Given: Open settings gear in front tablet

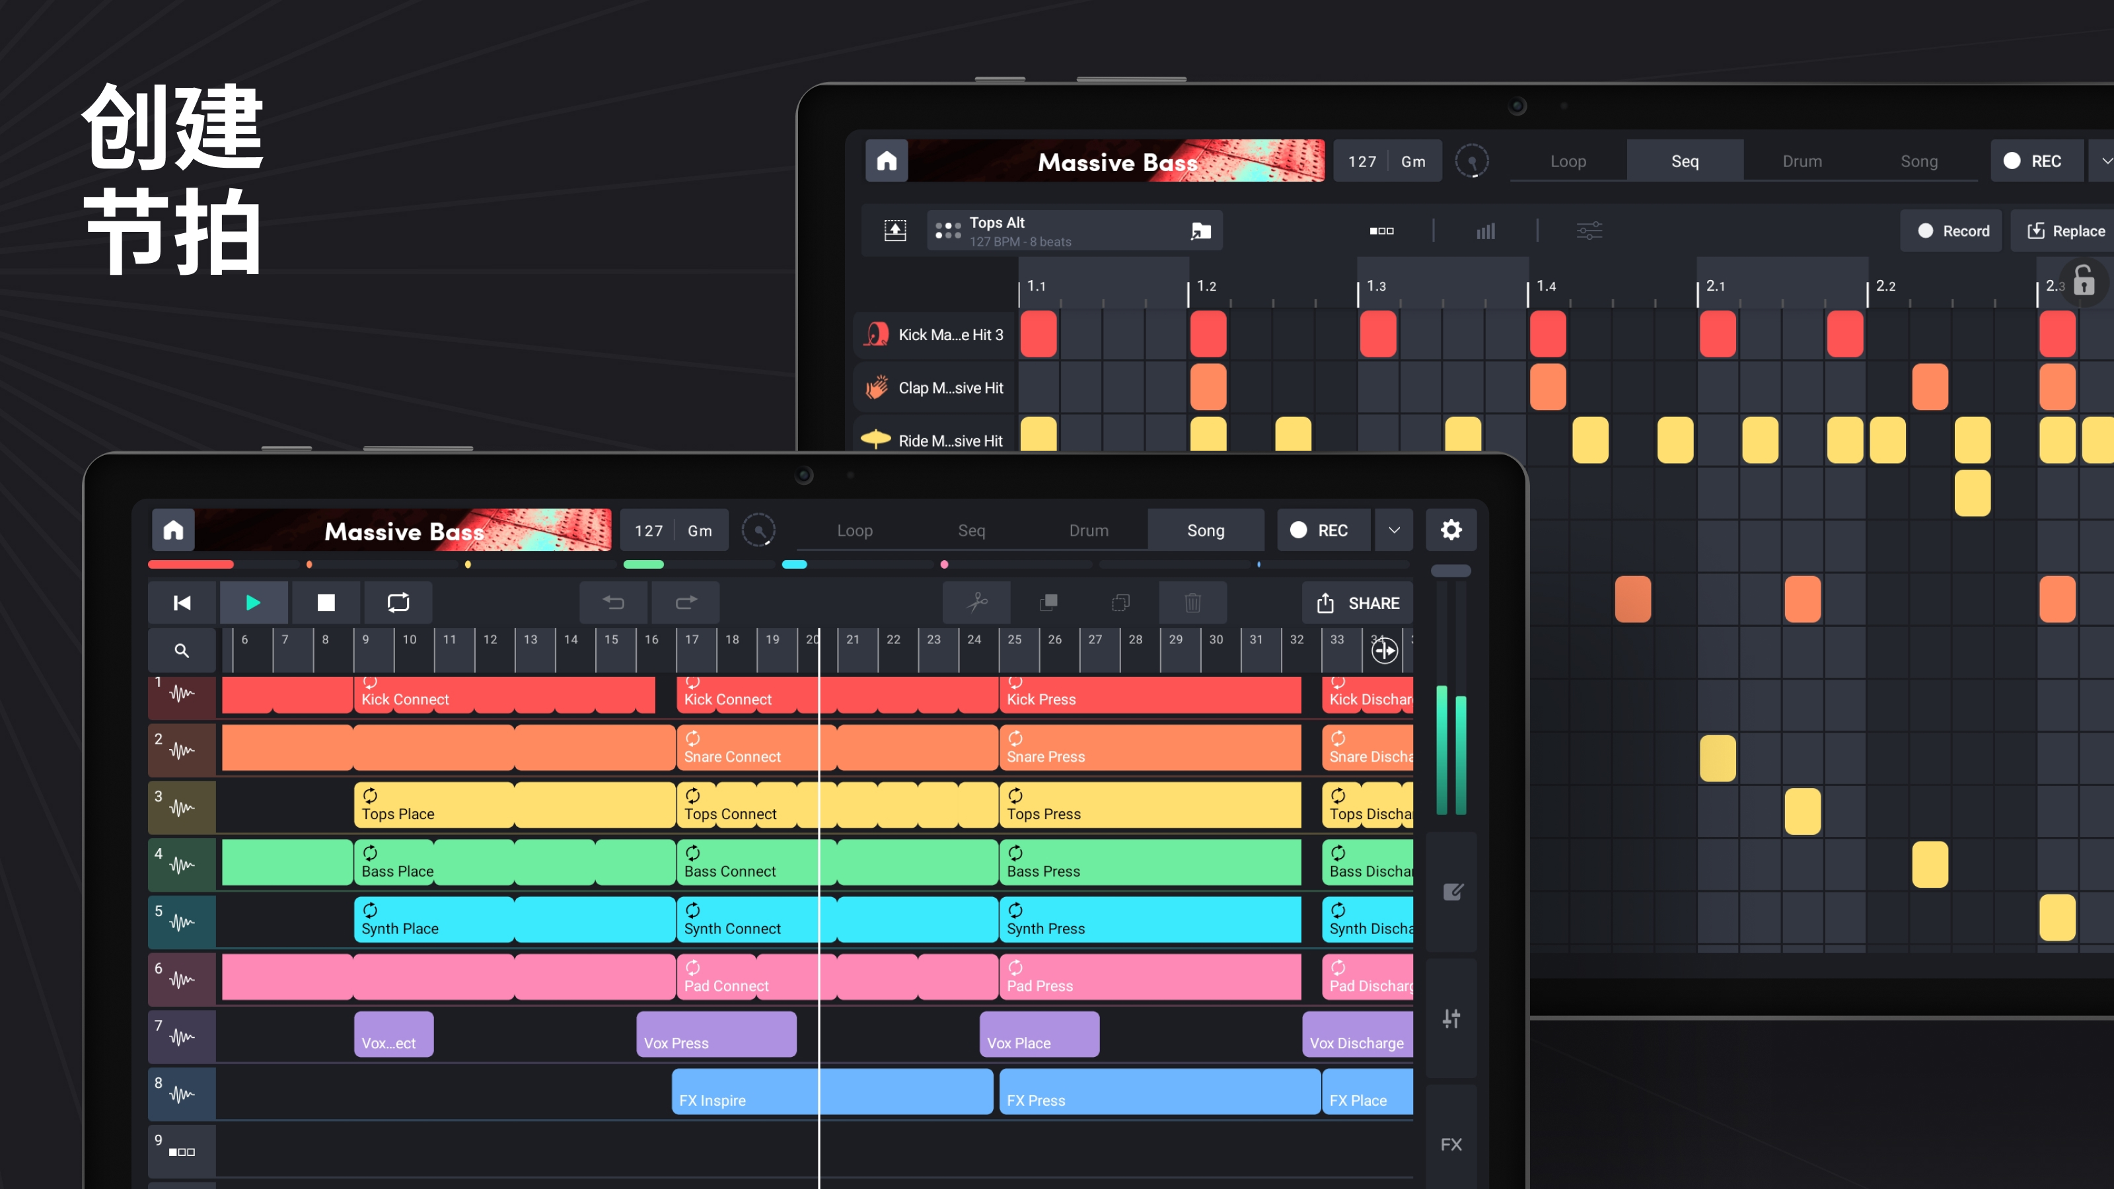Looking at the screenshot, I should [x=1451, y=530].
